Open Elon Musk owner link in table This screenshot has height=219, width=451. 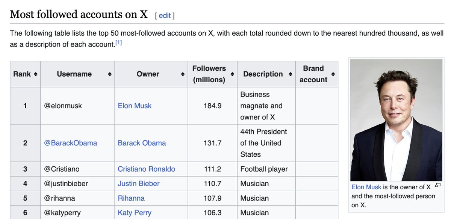[x=135, y=106]
